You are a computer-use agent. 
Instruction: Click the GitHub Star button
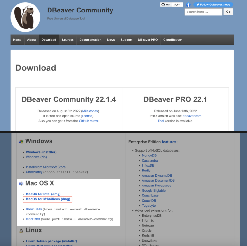pyautogui.click(x=166, y=4)
